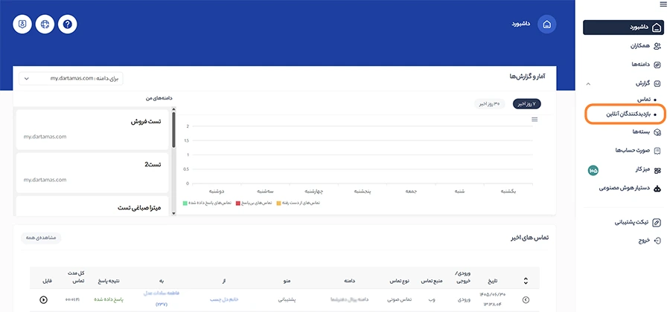Click the shield badge icon in header
Screen dimensions: 670x312
click(22, 25)
